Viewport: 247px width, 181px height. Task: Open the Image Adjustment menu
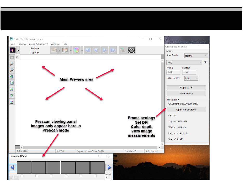pos(38,44)
